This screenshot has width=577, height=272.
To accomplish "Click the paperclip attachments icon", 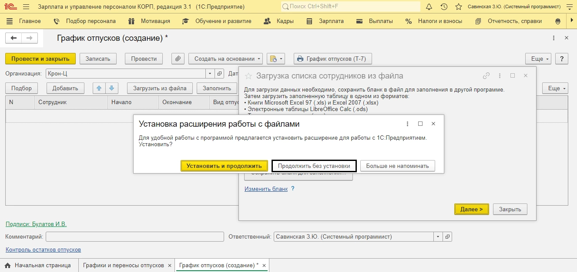I will 178,59.
